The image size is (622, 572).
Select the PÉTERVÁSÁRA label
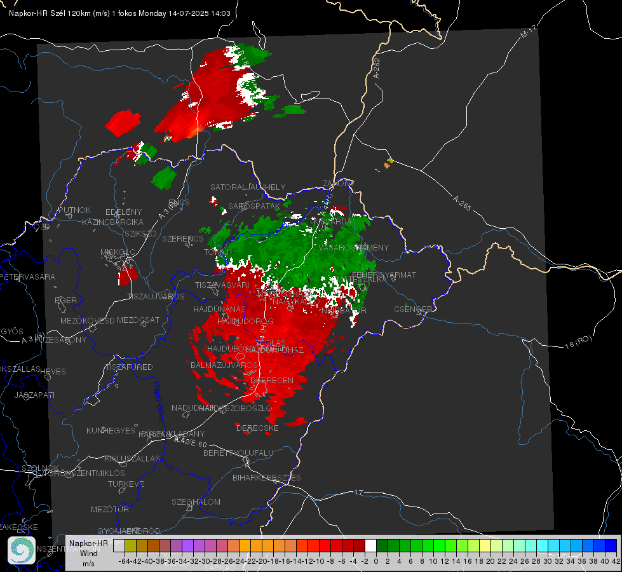click(28, 276)
